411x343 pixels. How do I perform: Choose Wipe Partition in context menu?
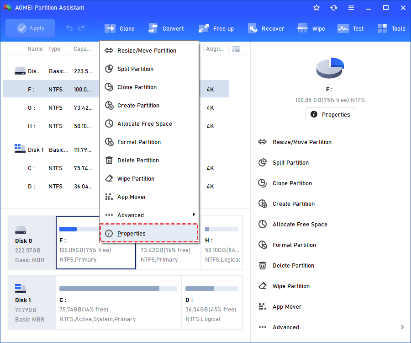(x=149, y=179)
